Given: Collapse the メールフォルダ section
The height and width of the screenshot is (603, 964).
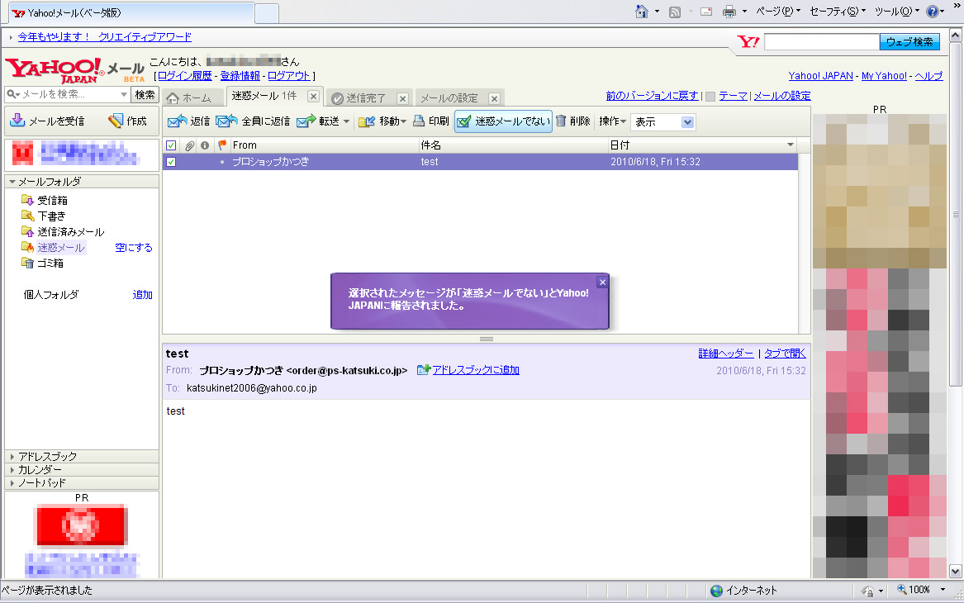Looking at the screenshot, I should coord(12,182).
